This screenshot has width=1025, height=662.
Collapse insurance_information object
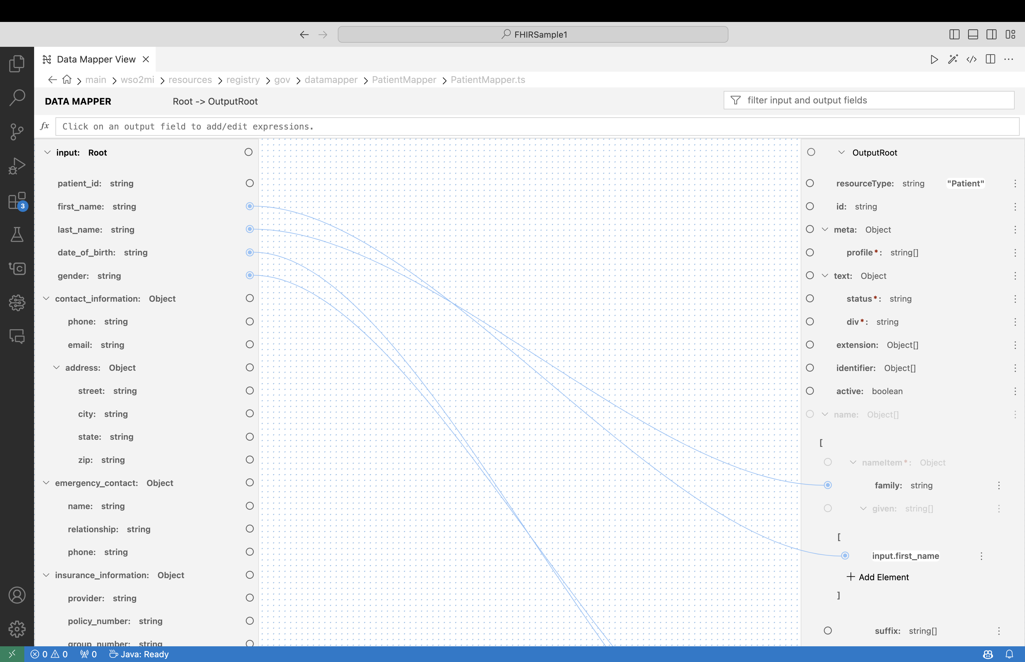point(46,575)
